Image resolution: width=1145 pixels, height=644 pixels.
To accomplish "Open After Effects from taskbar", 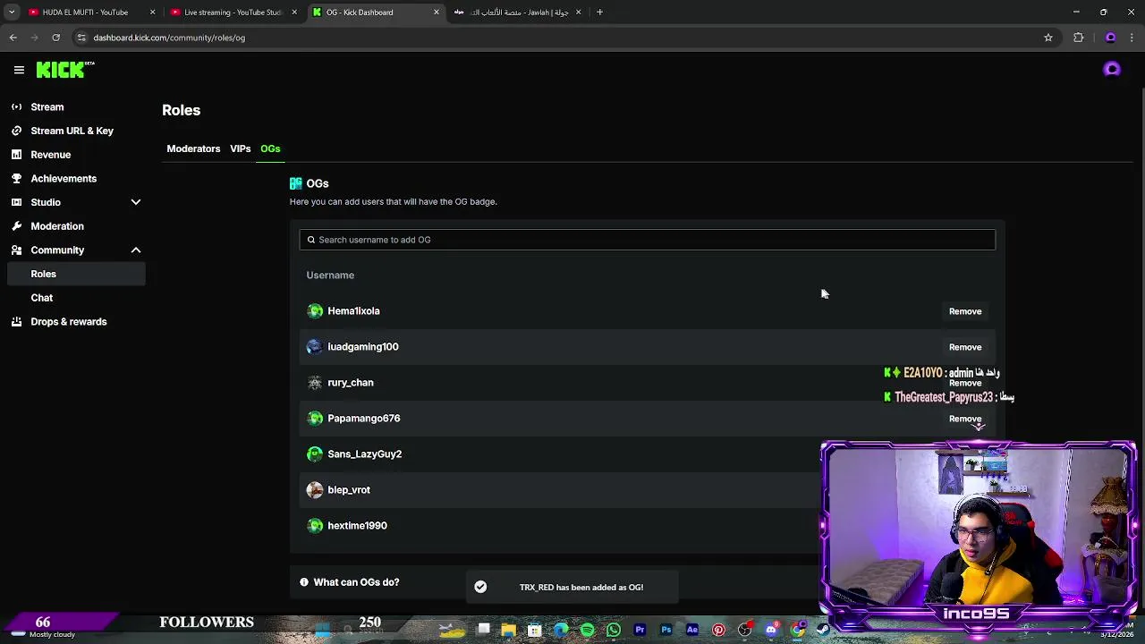I will coord(692,630).
